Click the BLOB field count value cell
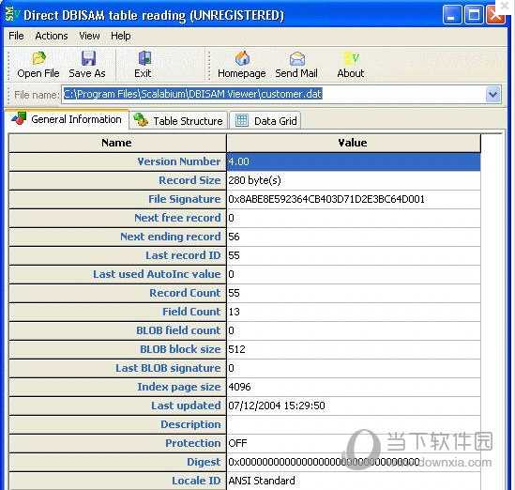 pos(354,330)
